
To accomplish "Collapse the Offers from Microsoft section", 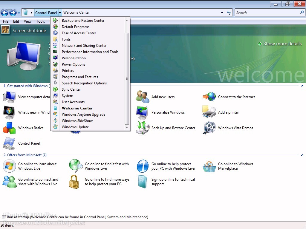I will [x=302, y=155].
